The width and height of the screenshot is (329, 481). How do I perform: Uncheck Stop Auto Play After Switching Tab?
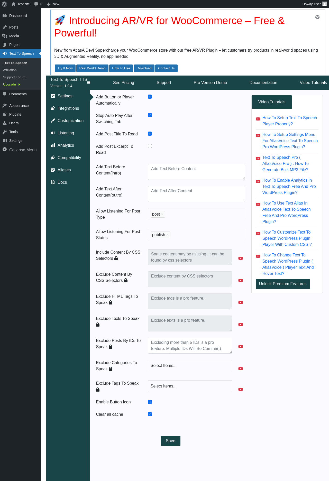pos(150,115)
